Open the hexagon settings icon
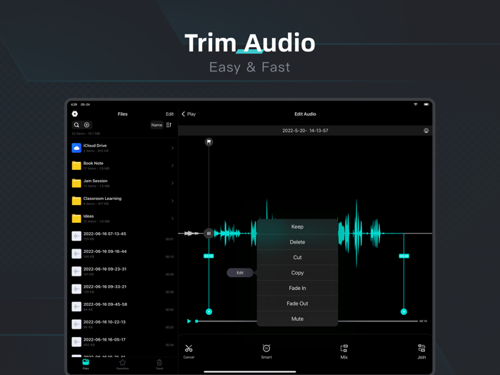This screenshot has width=500, height=375. pyautogui.click(x=75, y=114)
